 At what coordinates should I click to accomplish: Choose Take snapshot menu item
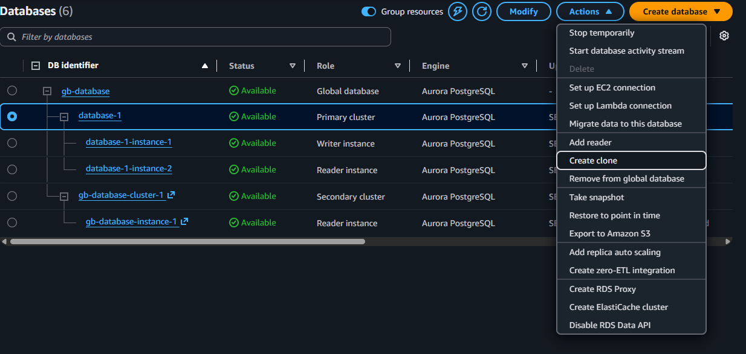[631, 197]
